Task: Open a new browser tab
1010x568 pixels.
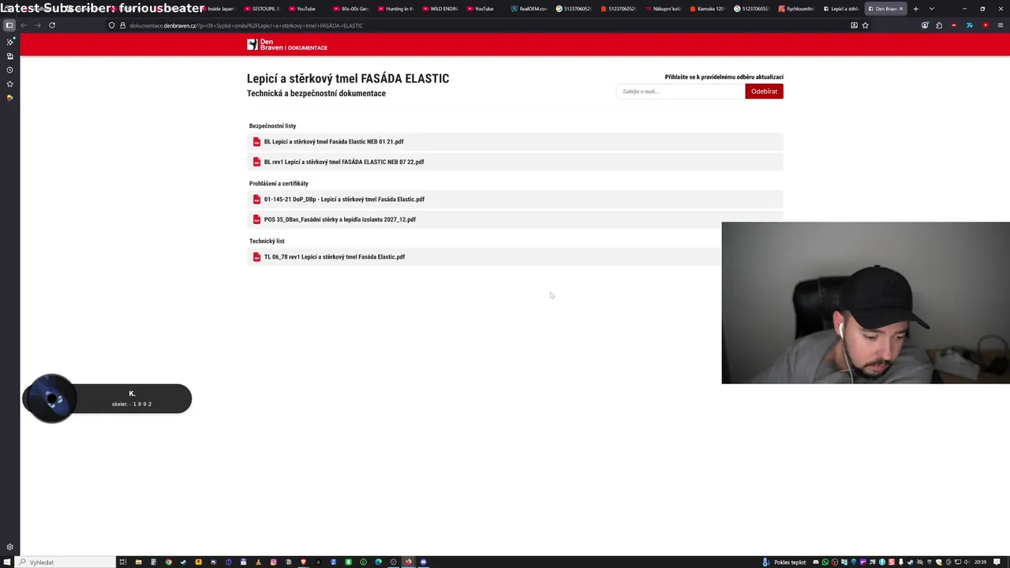Action: 915,9
